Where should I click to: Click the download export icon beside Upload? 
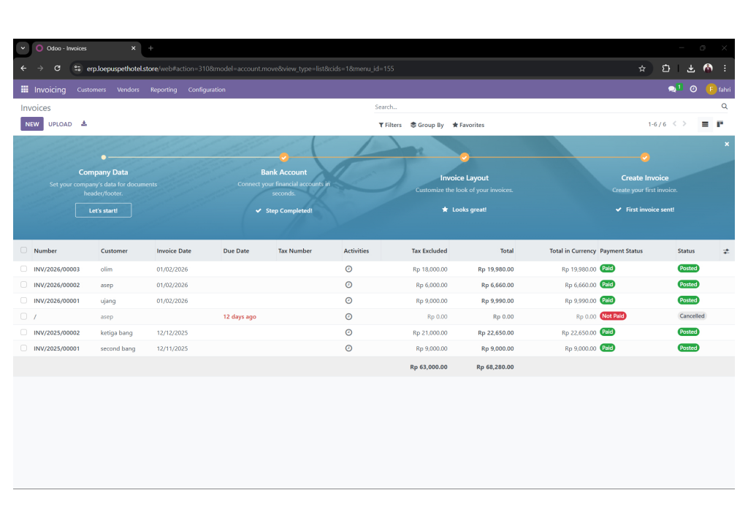tap(84, 123)
